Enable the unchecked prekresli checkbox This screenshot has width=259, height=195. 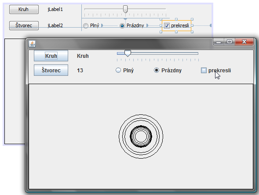click(204, 71)
